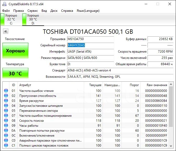The height and width of the screenshot is (151, 176).
Task: Click the status orb for attribute 08
Action: coord(6,120)
